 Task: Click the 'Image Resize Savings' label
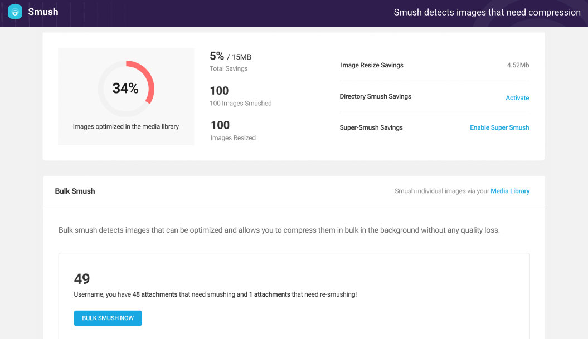click(372, 65)
